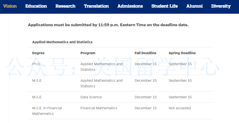Select the Fall Deadline column header
This screenshot has height=123, width=239.
[x=146, y=53]
